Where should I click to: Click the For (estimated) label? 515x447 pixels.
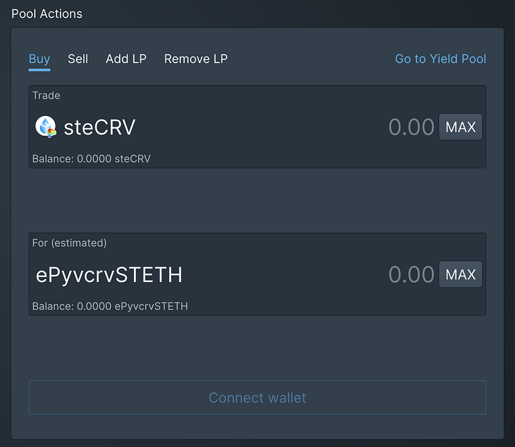pyautogui.click(x=70, y=243)
